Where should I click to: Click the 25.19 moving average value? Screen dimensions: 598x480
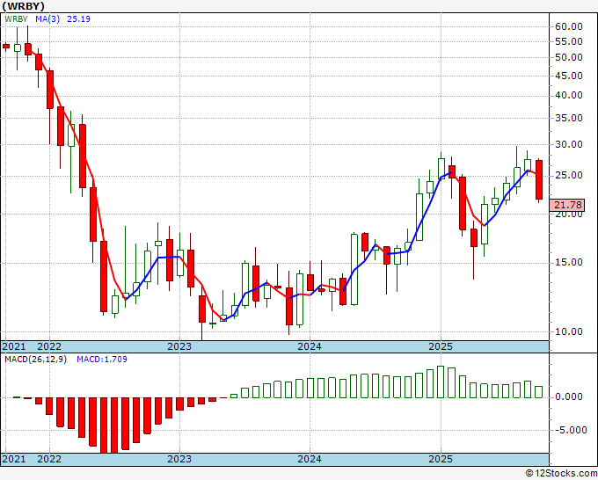pos(78,18)
